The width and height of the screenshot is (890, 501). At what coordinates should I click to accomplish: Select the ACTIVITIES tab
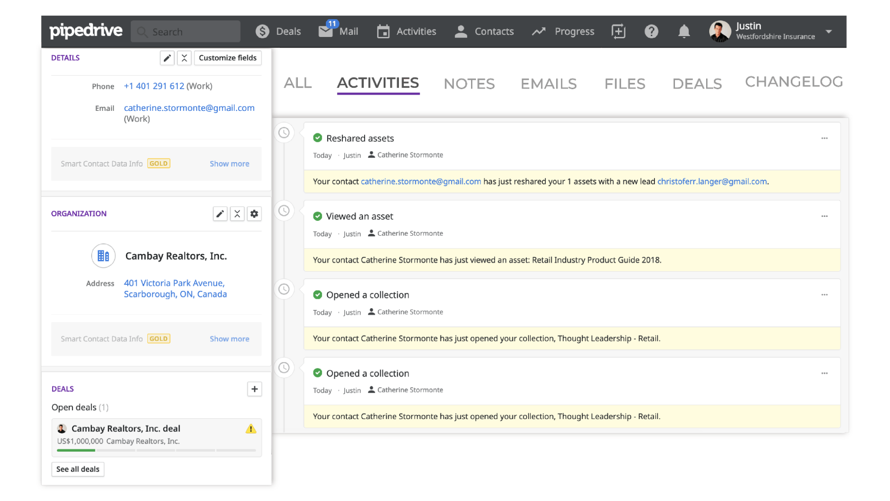(x=378, y=83)
